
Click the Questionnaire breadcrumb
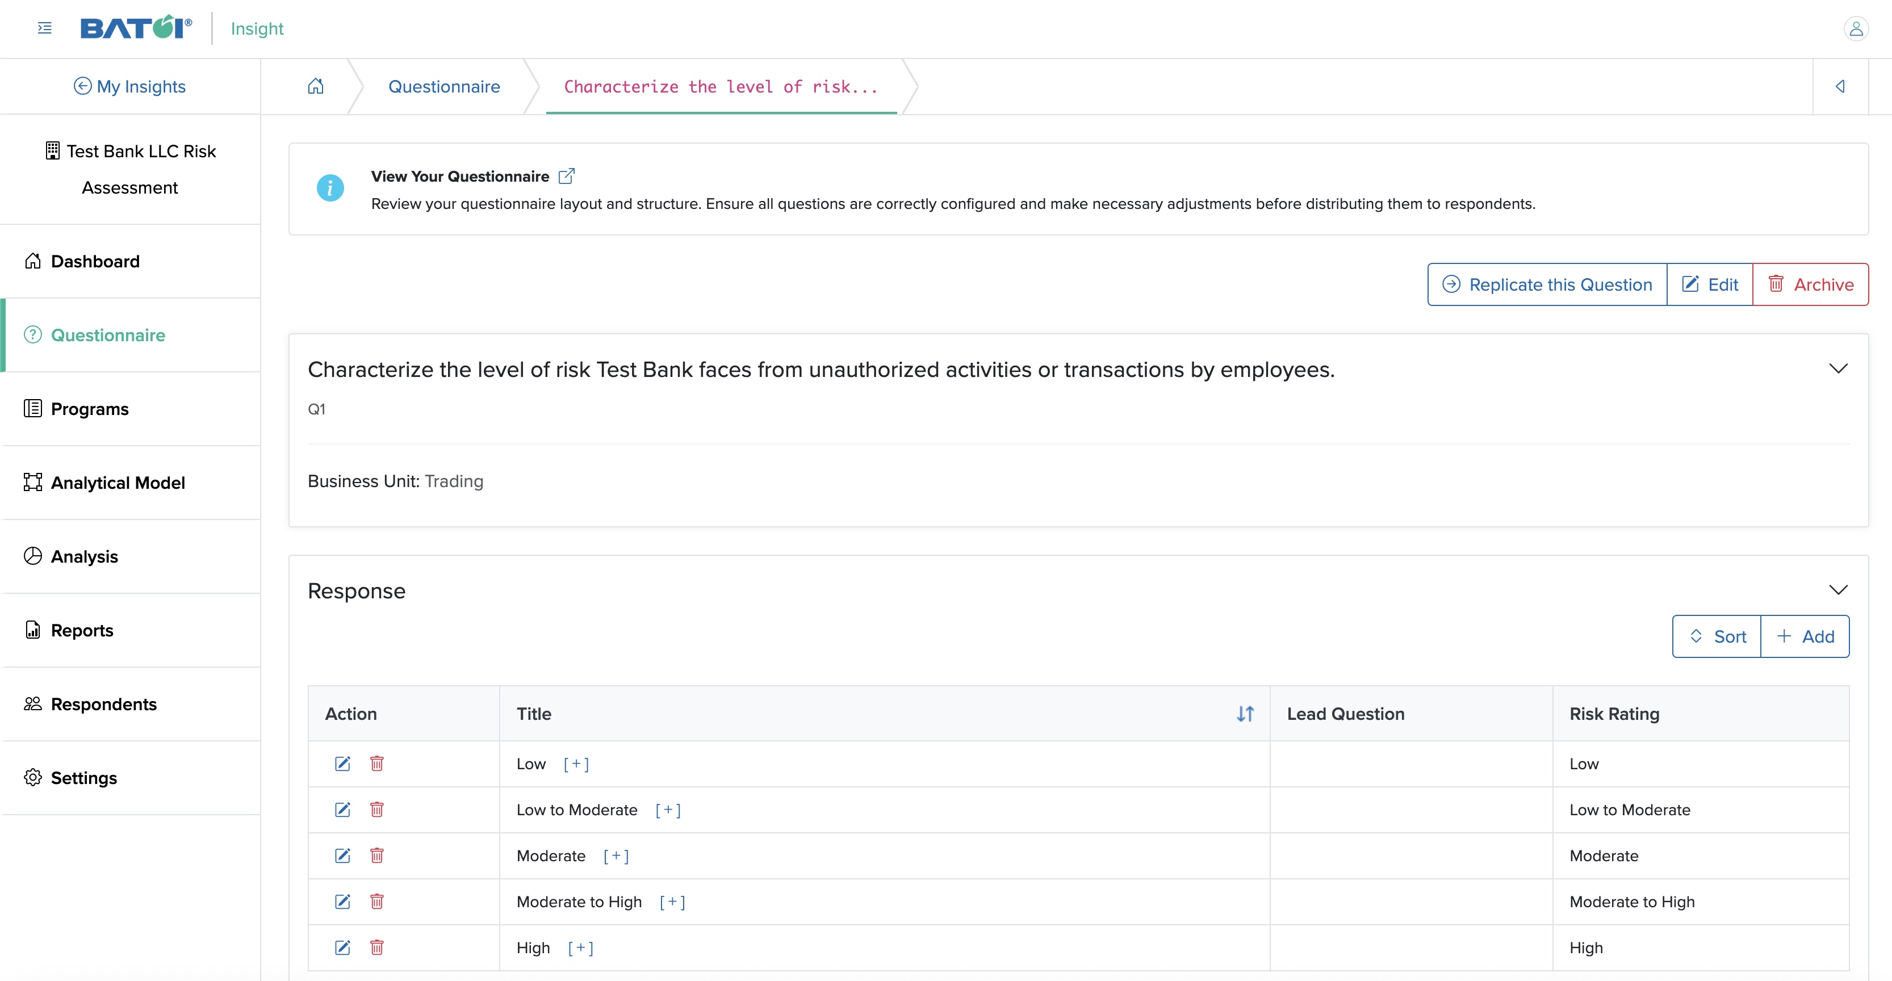443,87
